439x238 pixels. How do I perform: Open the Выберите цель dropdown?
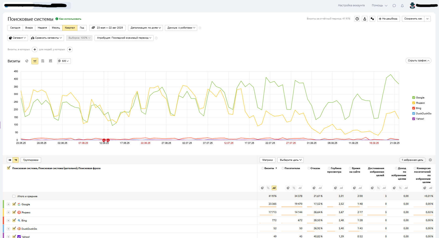tap(290, 160)
